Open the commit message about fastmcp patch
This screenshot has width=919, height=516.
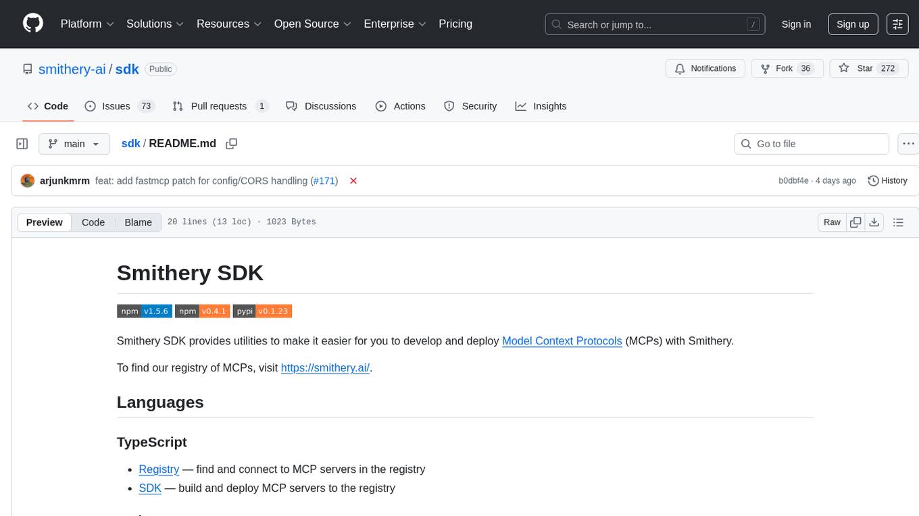tap(201, 180)
